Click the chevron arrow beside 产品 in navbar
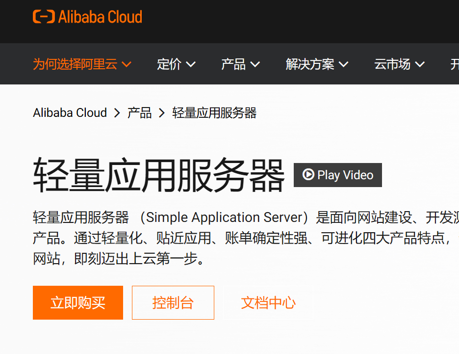 [255, 64]
